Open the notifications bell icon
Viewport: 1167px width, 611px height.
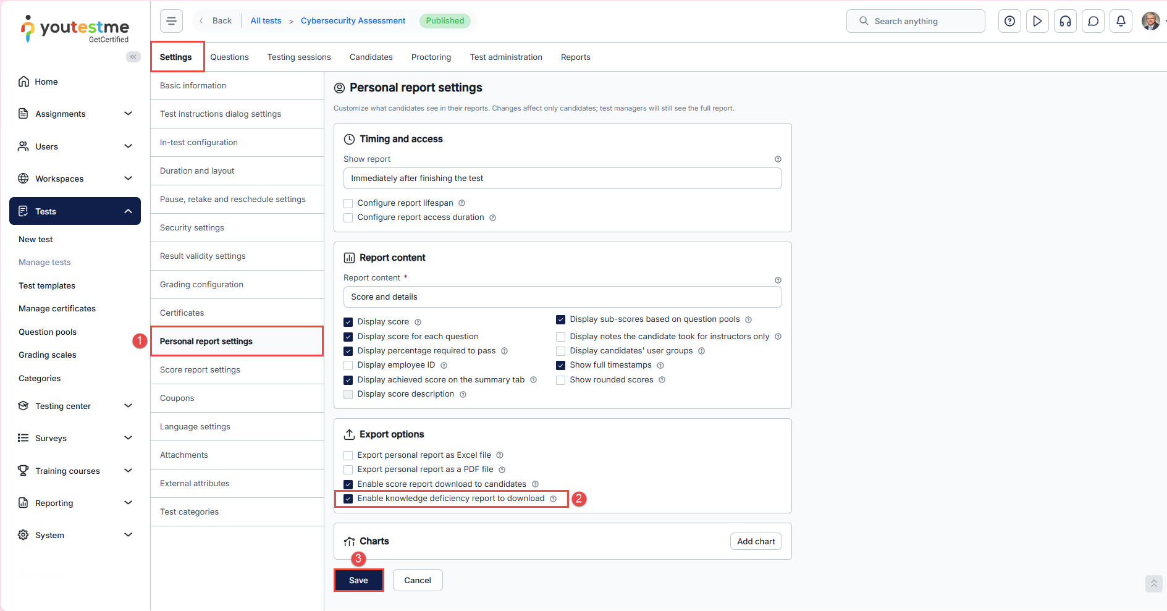(x=1121, y=21)
